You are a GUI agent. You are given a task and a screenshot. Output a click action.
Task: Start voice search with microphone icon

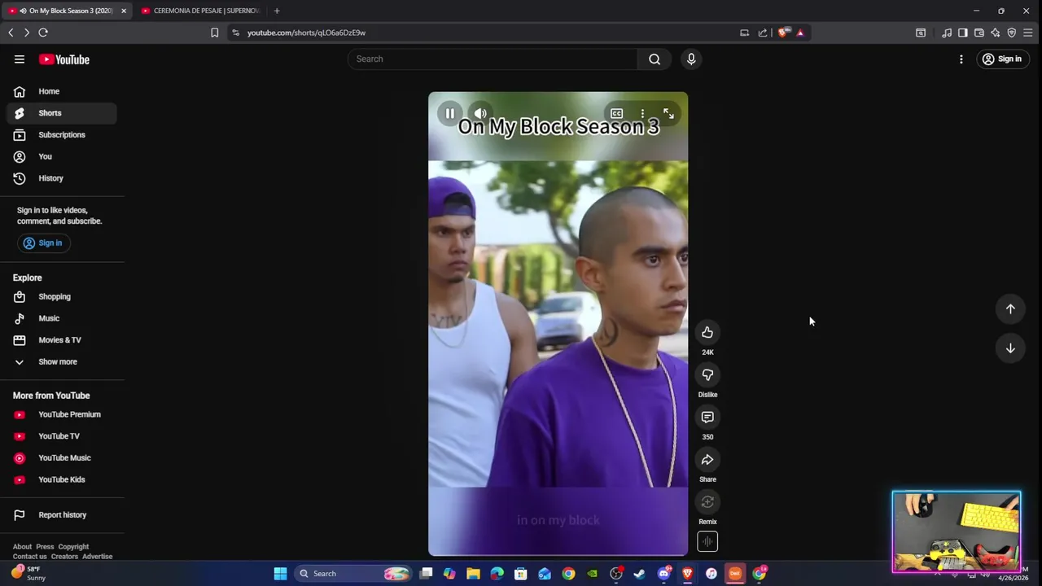pos(691,59)
